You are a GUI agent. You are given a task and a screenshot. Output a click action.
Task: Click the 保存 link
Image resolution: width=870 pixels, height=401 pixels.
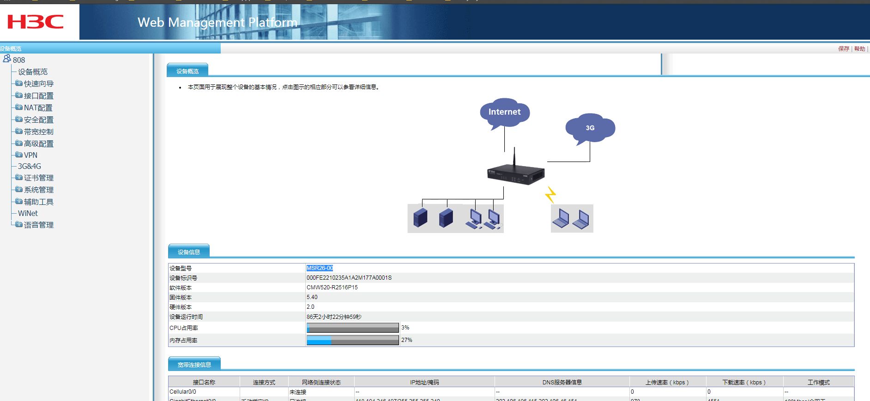click(844, 49)
